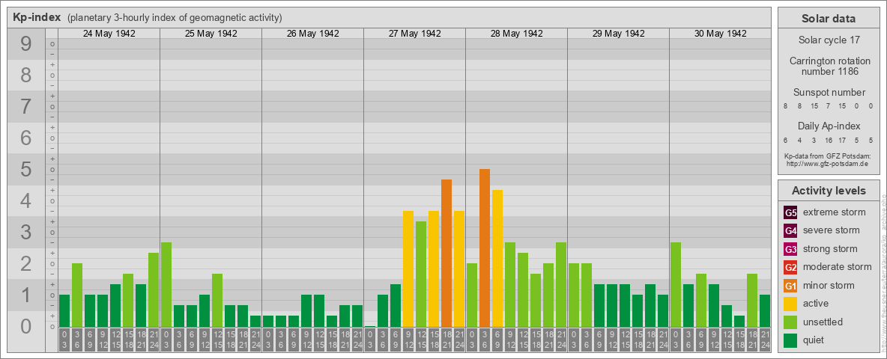The width and height of the screenshot is (887, 359).
Task: Click the Daily Ap-index value 17
Action: coord(842,140)
